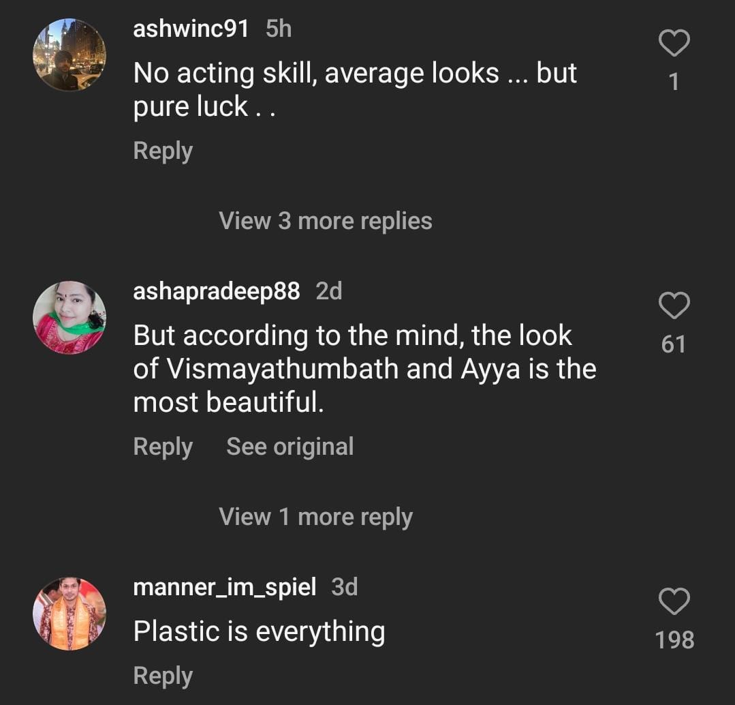Select the "Plastic is everything" comment text

[x=259, y=631]
